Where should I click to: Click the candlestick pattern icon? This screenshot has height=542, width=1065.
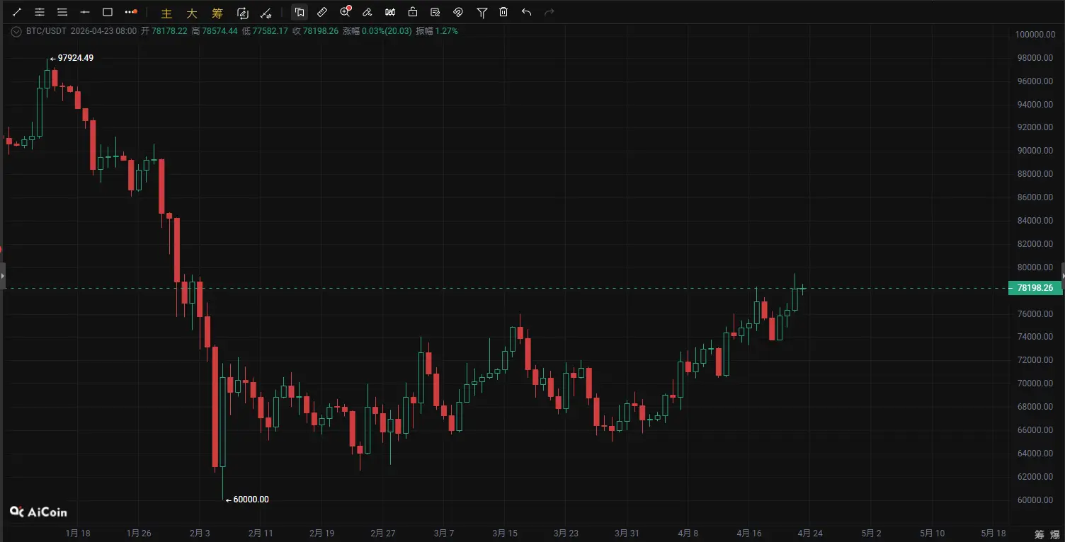pyautogui.click(x=390, y=12)
